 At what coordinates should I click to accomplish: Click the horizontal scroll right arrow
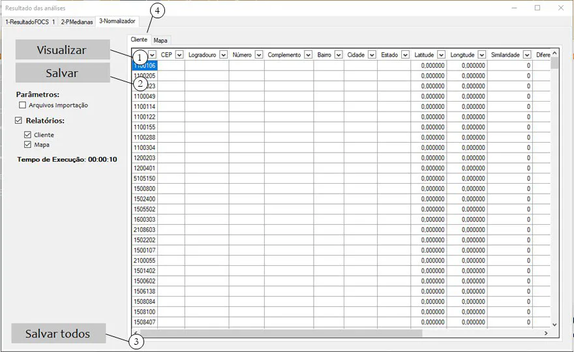546,333
